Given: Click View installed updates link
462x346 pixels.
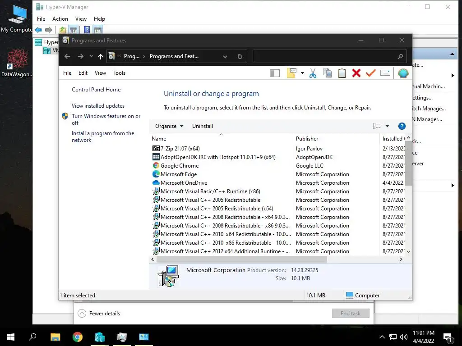Looking at the screenshot, I should click(98, 106).
